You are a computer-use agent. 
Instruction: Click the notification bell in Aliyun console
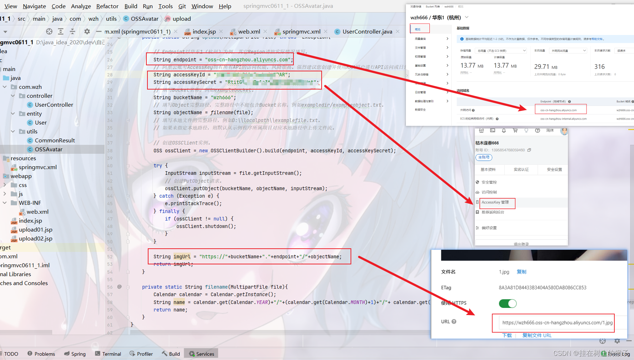click(504, 131)
